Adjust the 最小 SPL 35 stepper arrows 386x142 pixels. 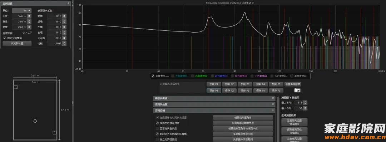point(305,108)
